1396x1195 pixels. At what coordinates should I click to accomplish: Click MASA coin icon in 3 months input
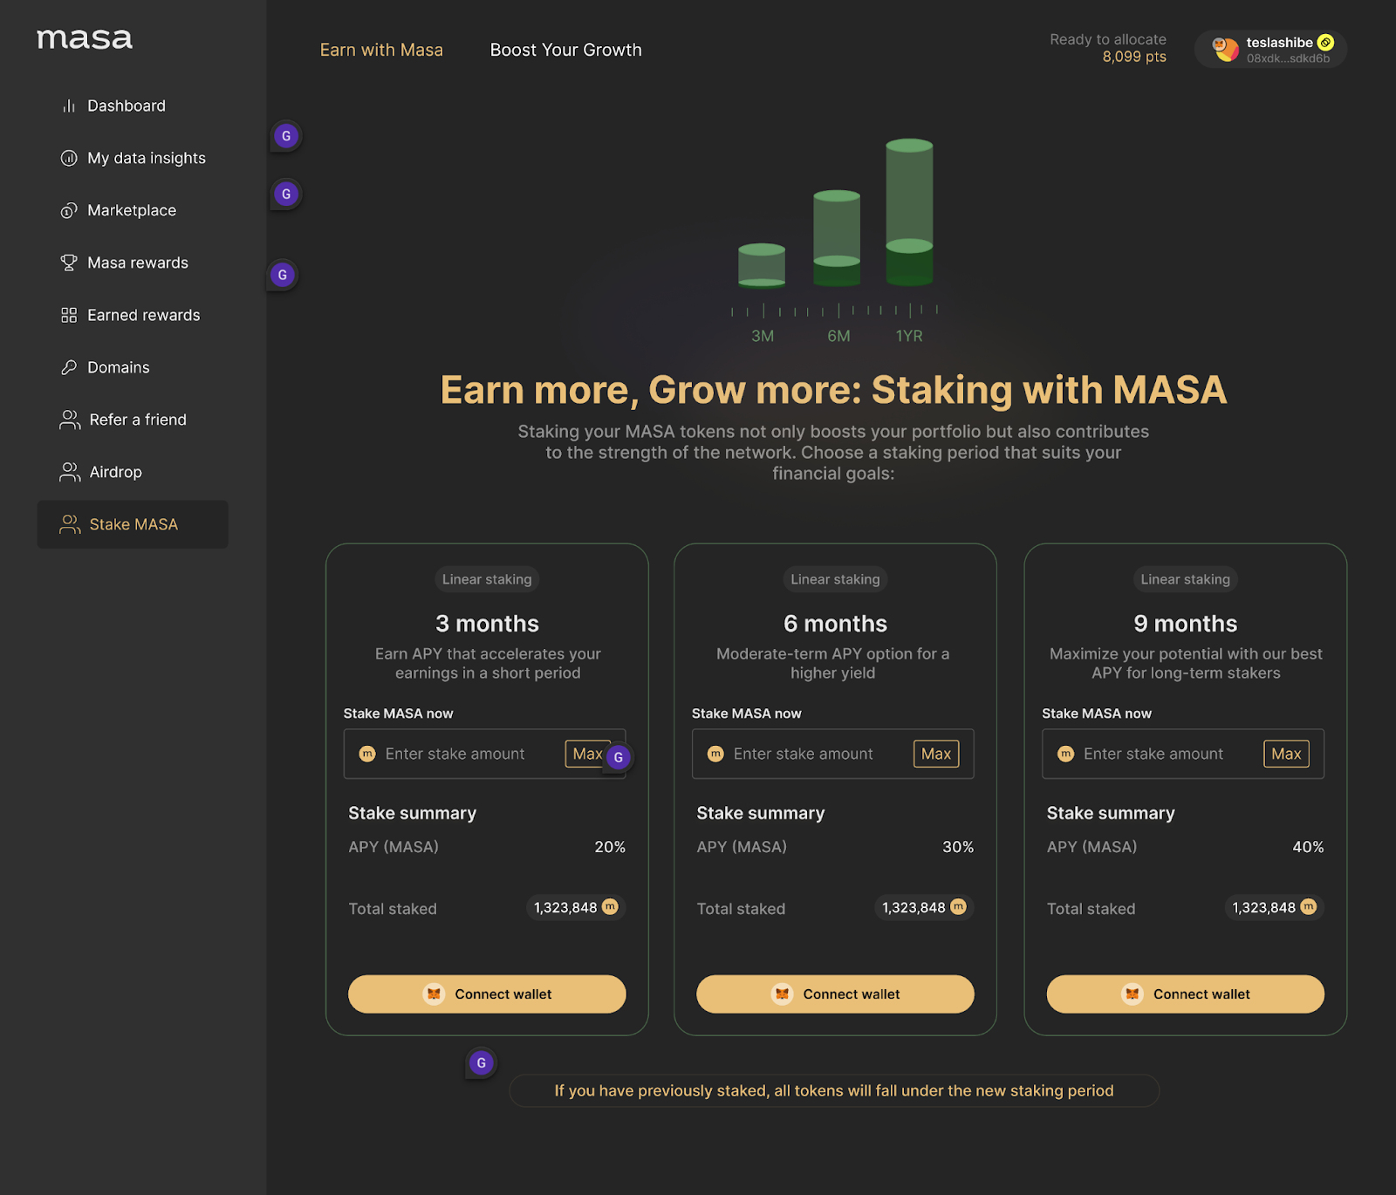(x=367, y=754)
